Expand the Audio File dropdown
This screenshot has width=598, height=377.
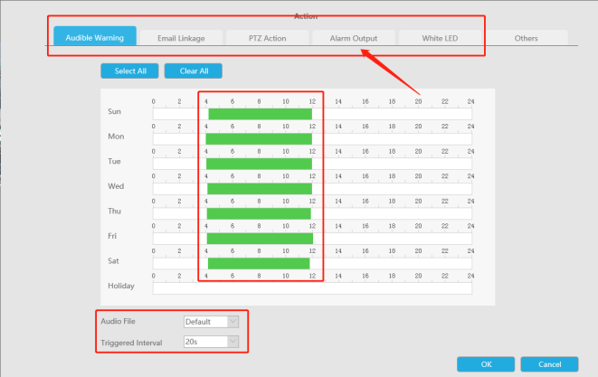point(211,321)
